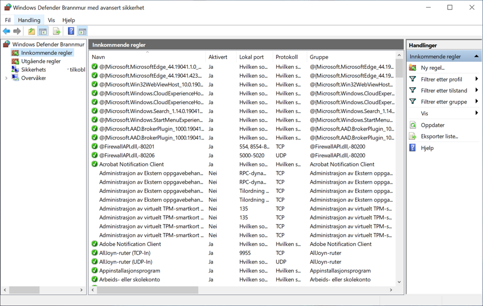Screen dimensions: 483x306
Task: Open the Filtrer etter gruppe submenu arrow
Action: pos(476,101)
